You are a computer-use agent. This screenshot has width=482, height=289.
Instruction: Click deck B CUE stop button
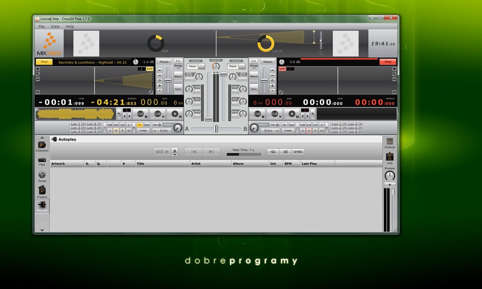pos(258,114)
